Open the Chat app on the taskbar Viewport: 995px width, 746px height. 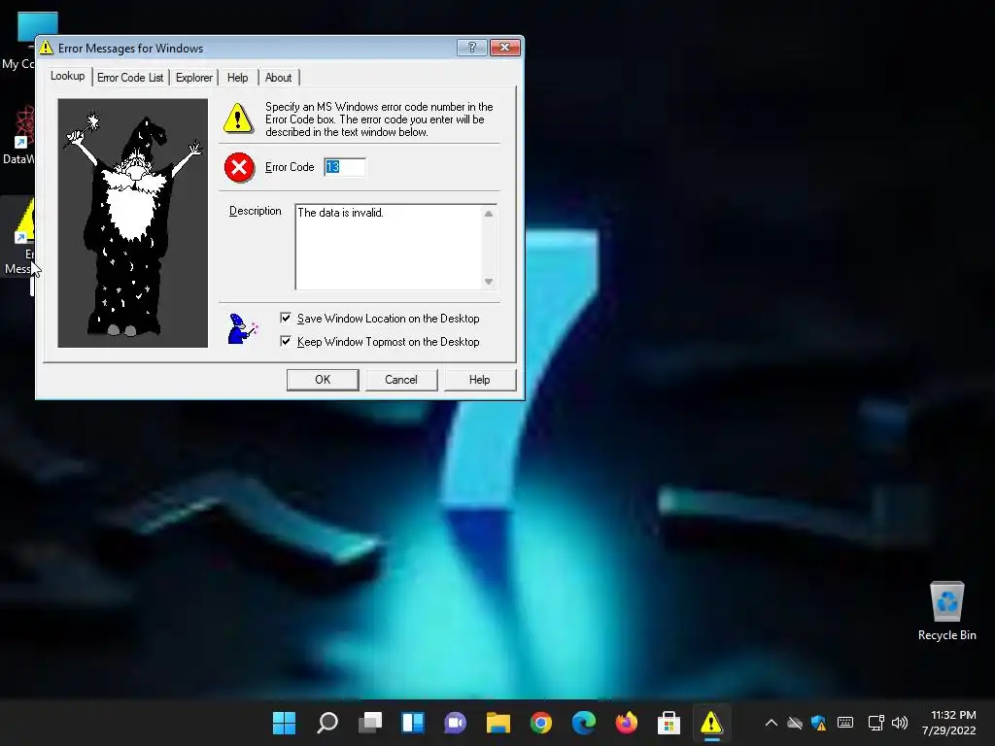tap(455, 723)
